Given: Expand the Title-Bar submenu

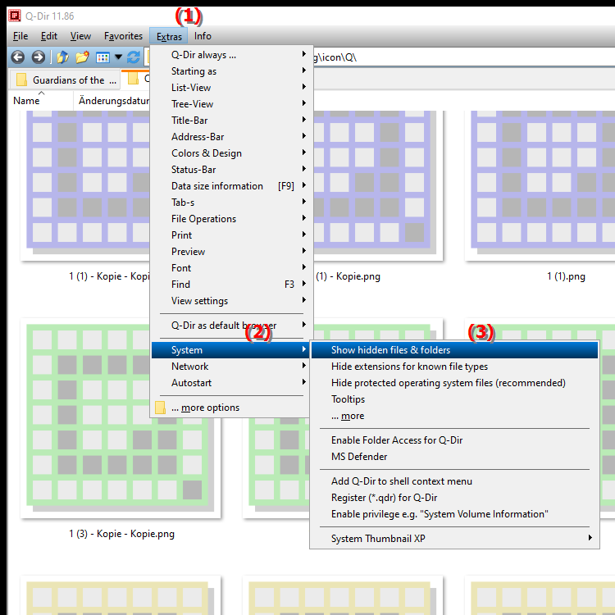Looking at the screenshot, I should click(x=231, y=121).
